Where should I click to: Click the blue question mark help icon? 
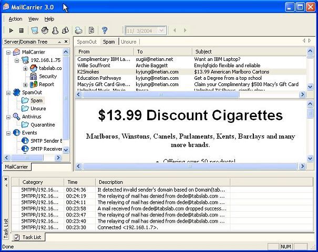(x=105, y=30)
